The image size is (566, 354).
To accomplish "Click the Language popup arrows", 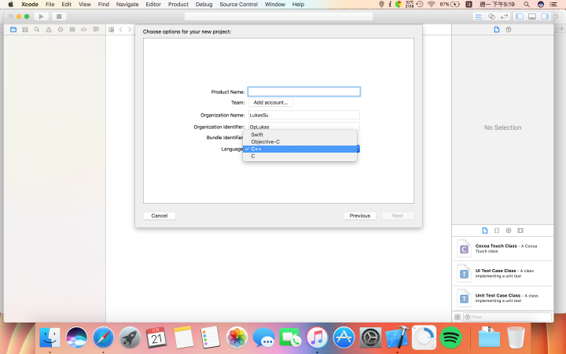I will [358, 149].
